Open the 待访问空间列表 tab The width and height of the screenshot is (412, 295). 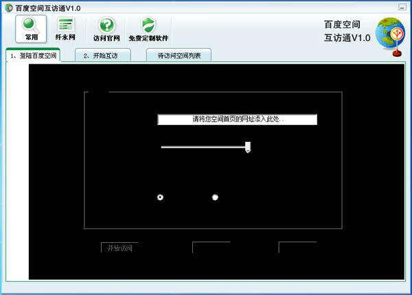click(179, 56)
